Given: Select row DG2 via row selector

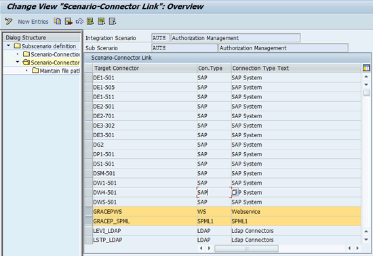Looking at the screenshot, I should coord(89,145).
